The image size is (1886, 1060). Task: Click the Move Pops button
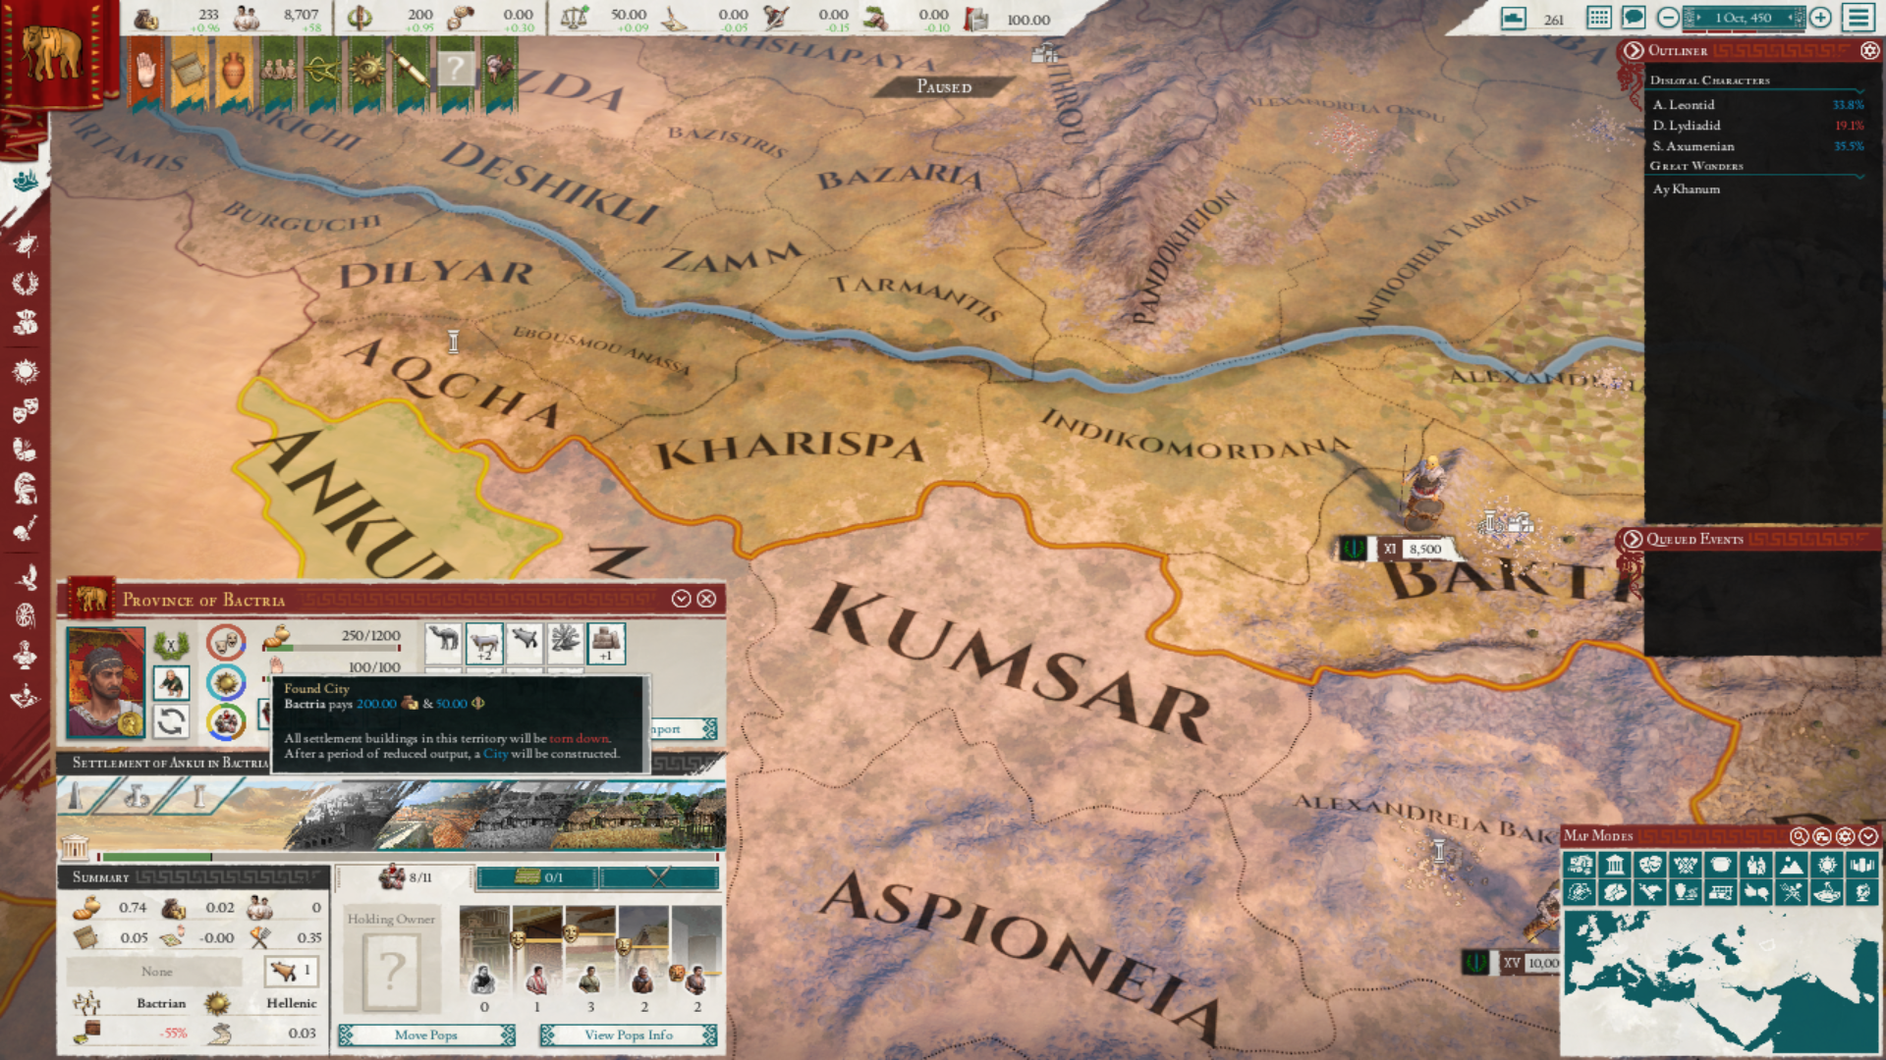pos(426,1034)
